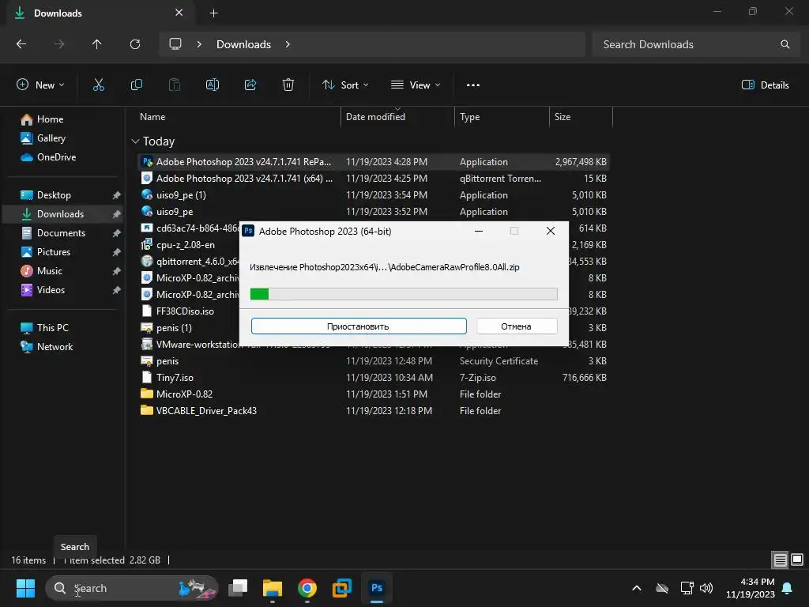Expand chevron after Downloads in address bar
The width and height of the screenshot is (809, 607).
(x=288, y=44)
